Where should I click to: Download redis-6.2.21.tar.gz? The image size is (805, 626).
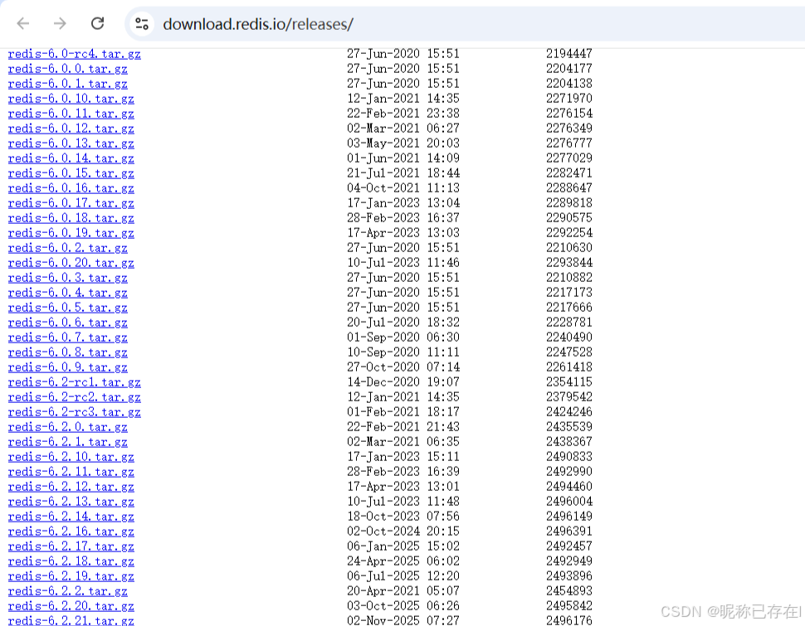pos(71,620)
